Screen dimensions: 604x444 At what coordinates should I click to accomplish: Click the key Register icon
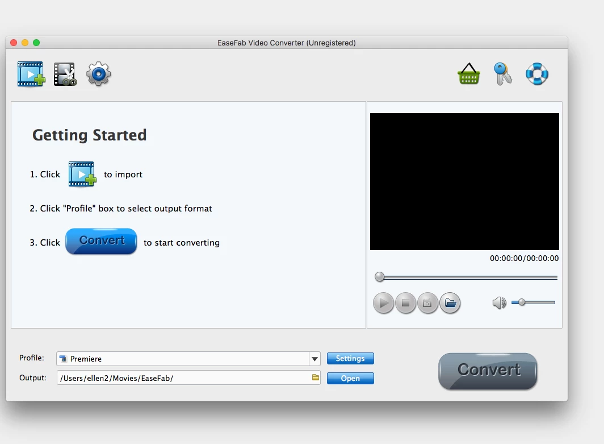click(503, 74)
